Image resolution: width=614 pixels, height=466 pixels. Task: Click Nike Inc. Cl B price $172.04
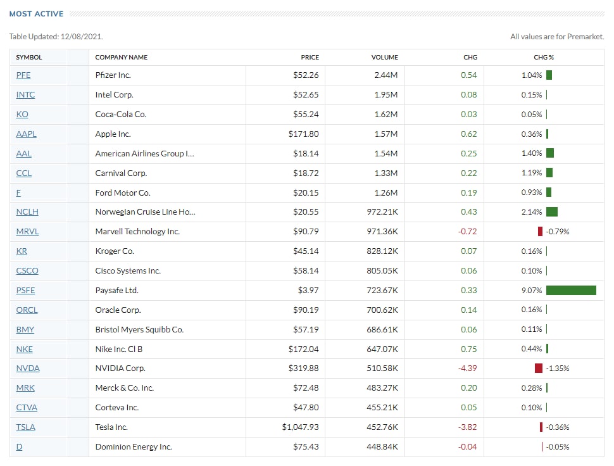tap(303, 349)
